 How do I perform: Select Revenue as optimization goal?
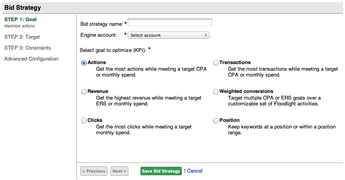coord(84,91)
